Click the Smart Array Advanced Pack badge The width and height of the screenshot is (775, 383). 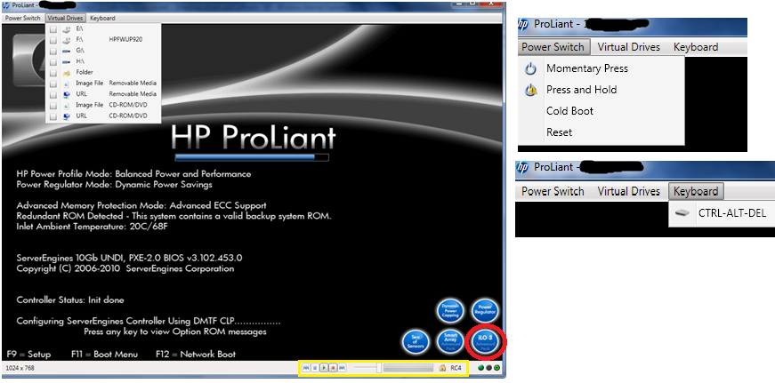(450, 340)
